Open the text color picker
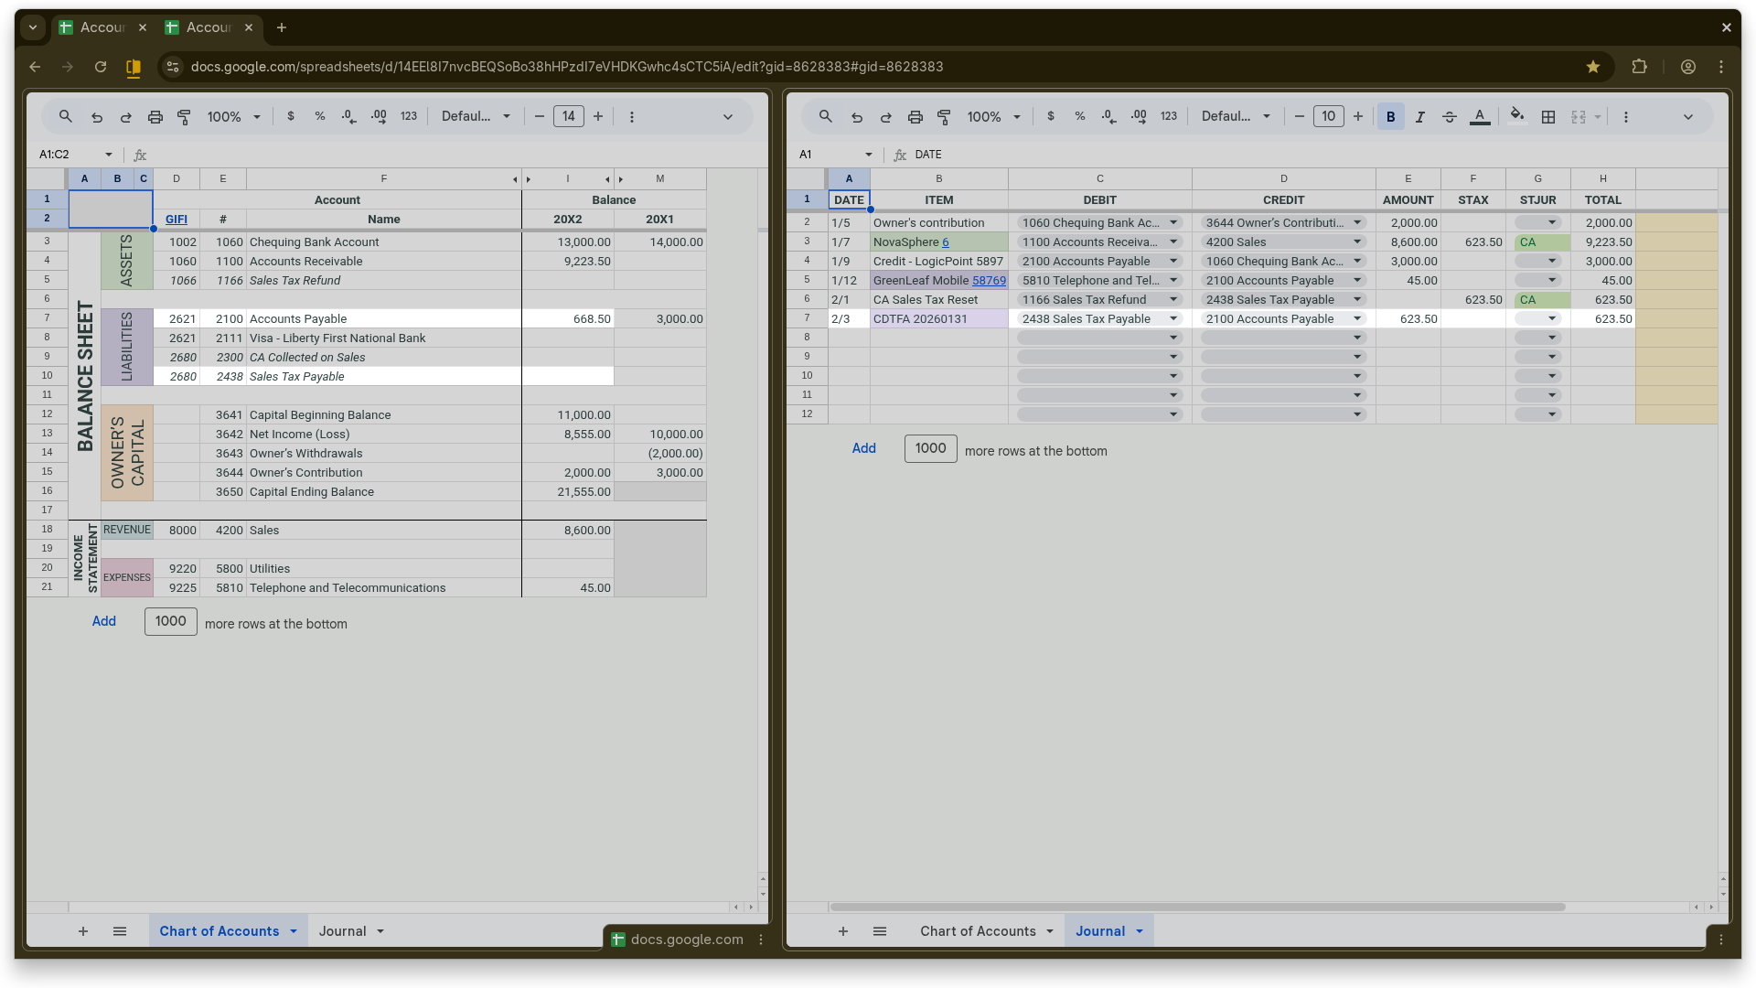 [x=1479, y=116]
